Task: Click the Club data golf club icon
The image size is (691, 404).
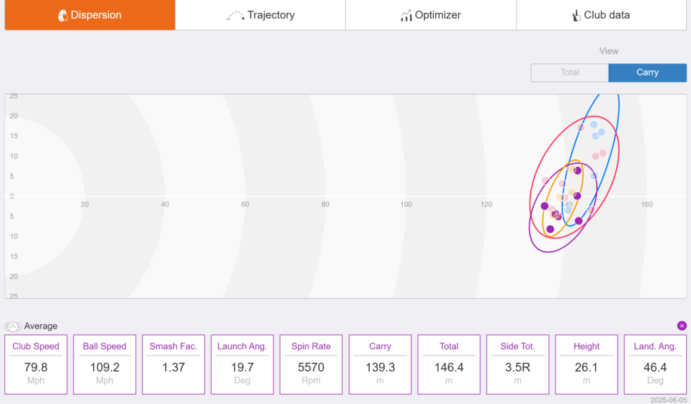Action: click(x=576, y=16)
